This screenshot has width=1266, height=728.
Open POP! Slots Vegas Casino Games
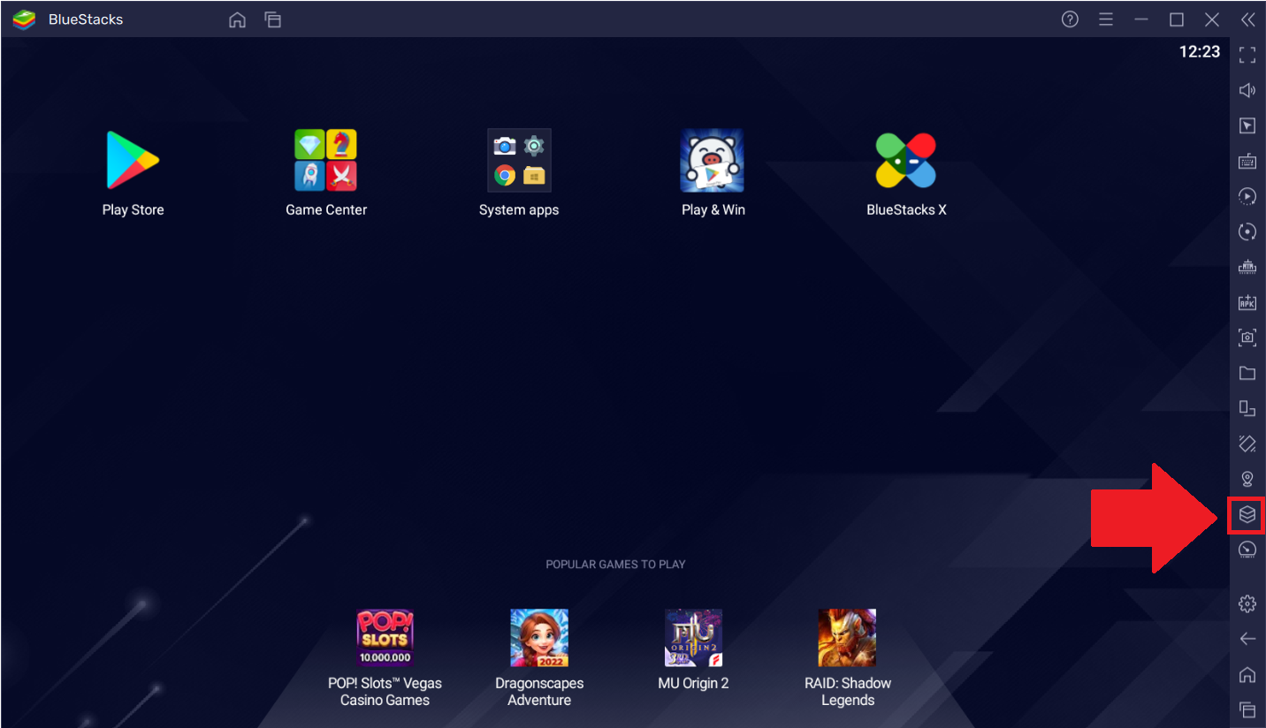[385, 637]
